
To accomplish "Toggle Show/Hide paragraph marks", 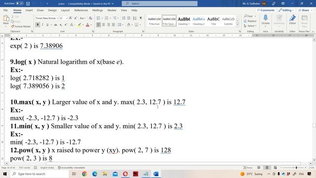I will coord(141,18).
